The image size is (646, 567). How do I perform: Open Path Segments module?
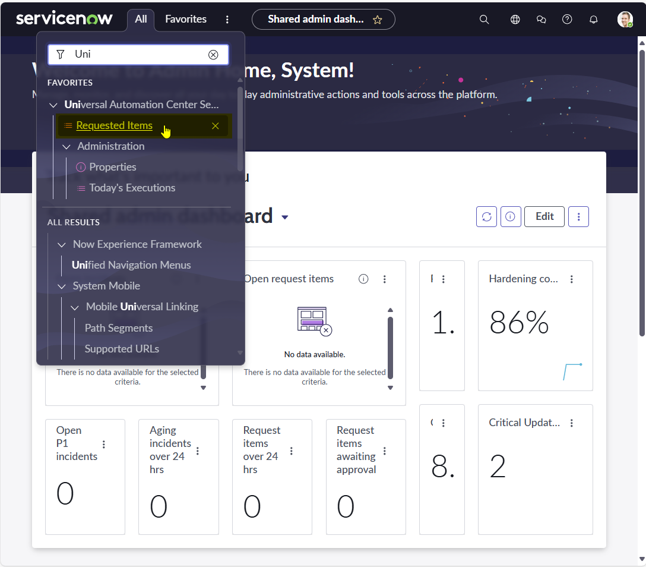[x=119, y=328]
